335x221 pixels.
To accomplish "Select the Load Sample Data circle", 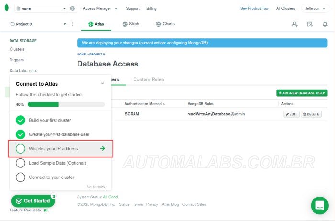I will click(21, 163).
